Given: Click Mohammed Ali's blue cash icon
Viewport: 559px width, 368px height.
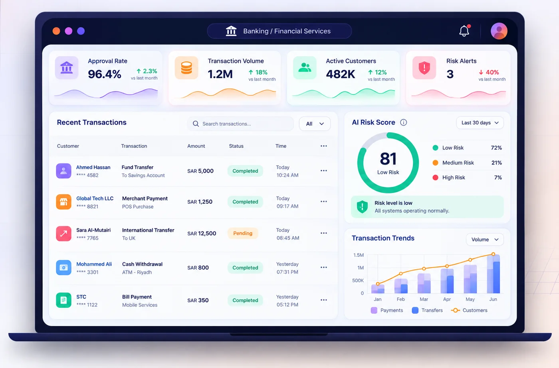Looking at the screenshot, I should click(x=63, y=268).
